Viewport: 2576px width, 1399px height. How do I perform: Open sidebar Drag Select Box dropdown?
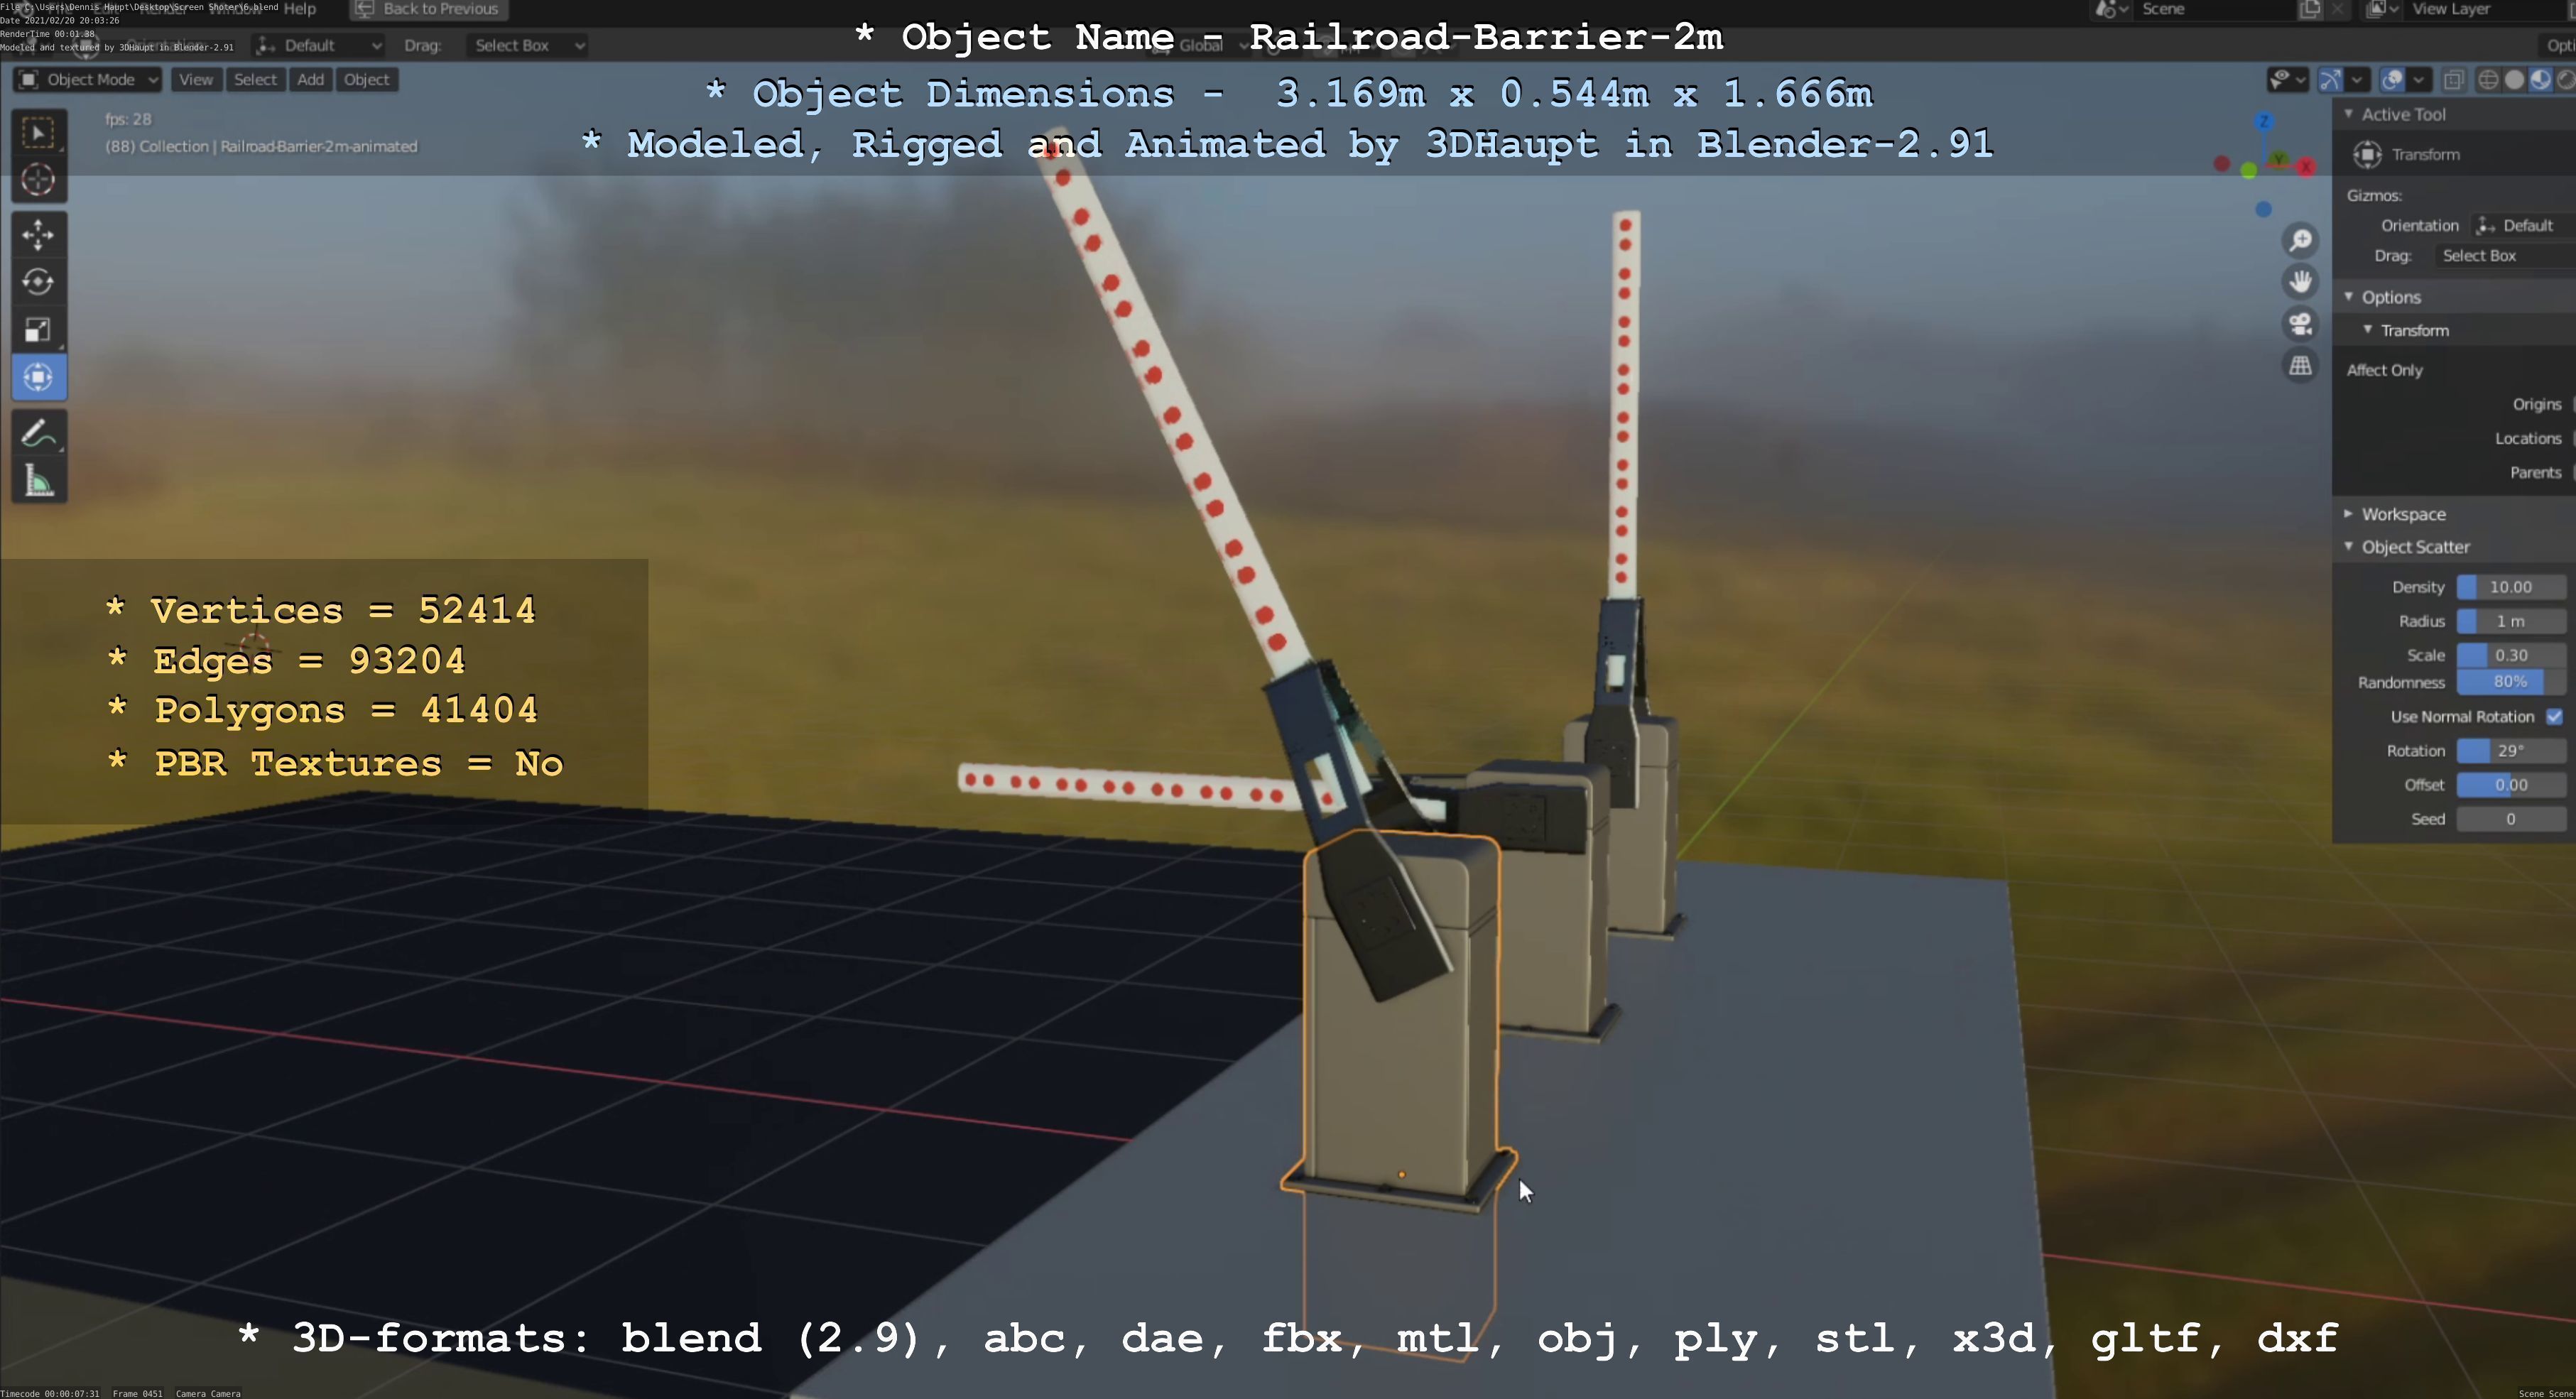(x=2505, y=256)
